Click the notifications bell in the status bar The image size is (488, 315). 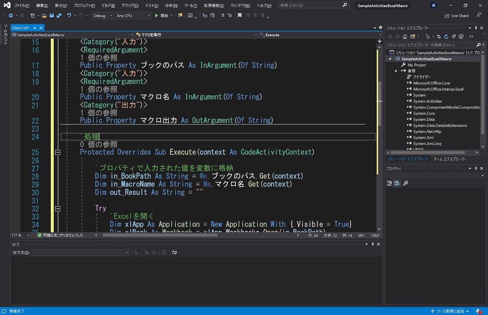(x=478, y=311)
